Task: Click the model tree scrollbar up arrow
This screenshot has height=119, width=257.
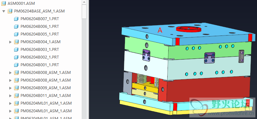Action: click(x=84, y=2)
